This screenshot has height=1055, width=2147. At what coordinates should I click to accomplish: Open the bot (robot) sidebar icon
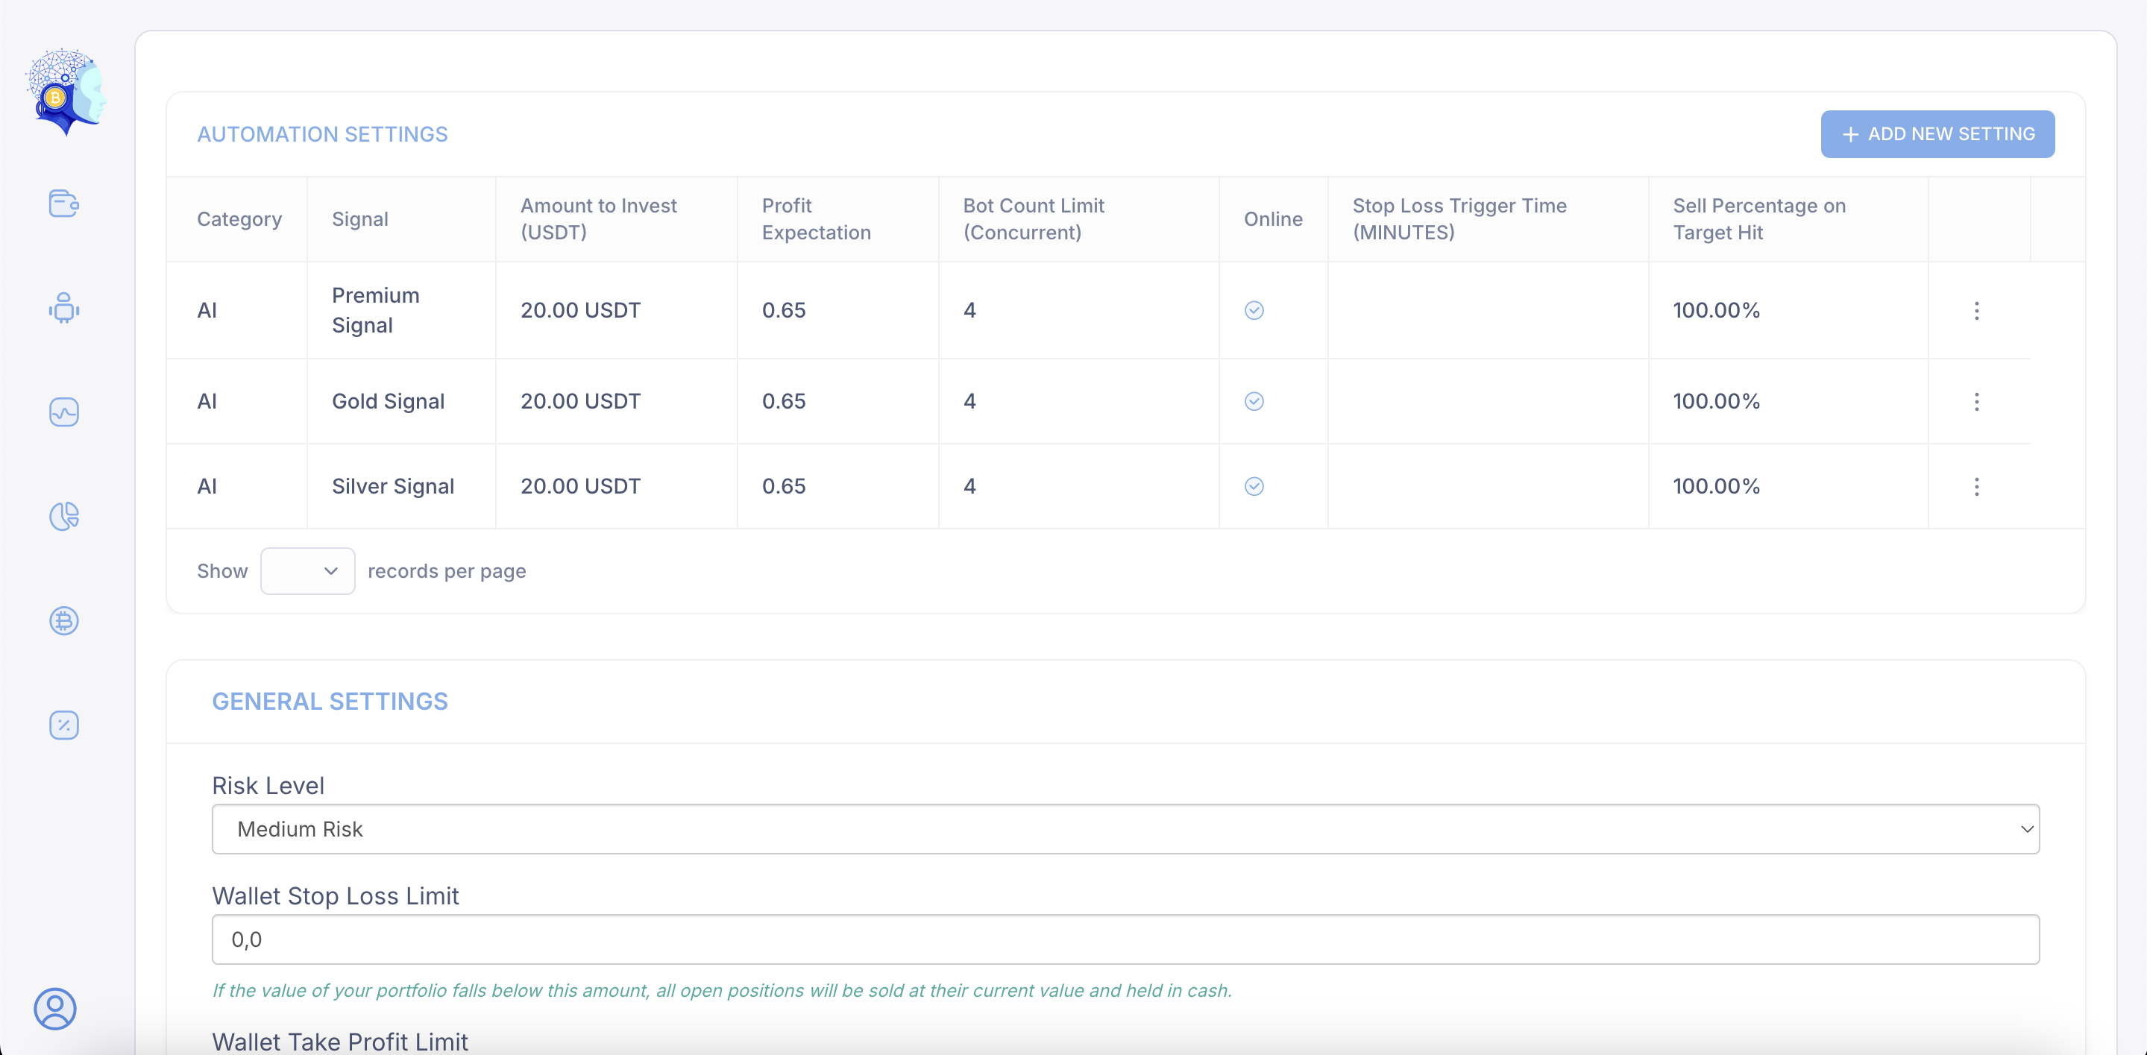point(64,307)
